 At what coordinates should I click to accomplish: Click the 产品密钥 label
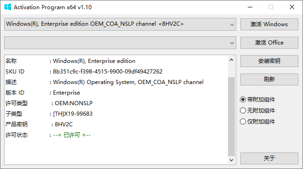pos(17,124)
